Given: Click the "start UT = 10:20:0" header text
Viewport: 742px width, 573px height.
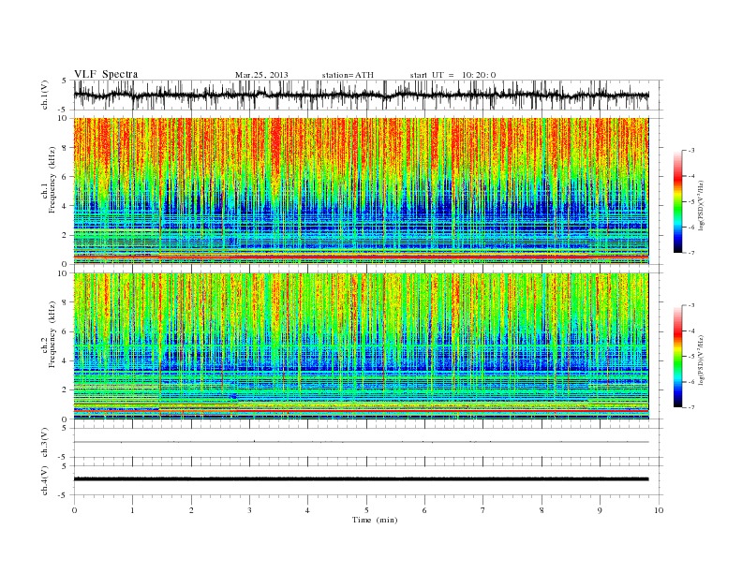Looking at the screenshot, I should (453, 75).
